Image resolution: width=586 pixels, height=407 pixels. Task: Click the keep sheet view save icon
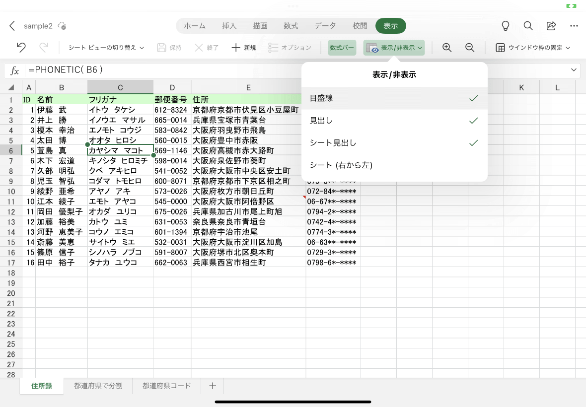coord(161,48)
